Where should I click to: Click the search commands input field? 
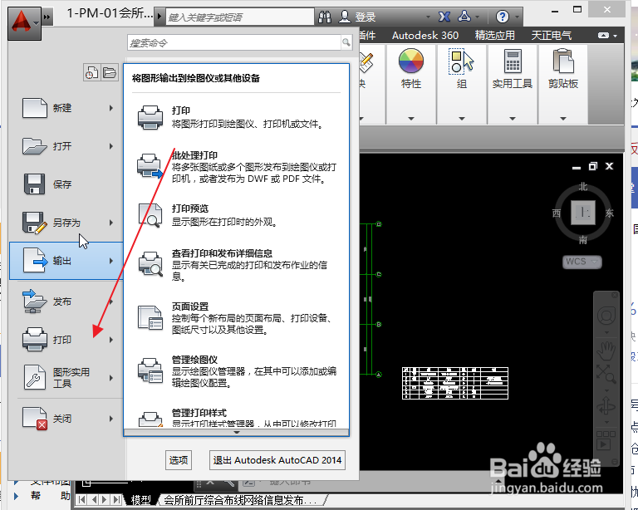click(234, 42)
